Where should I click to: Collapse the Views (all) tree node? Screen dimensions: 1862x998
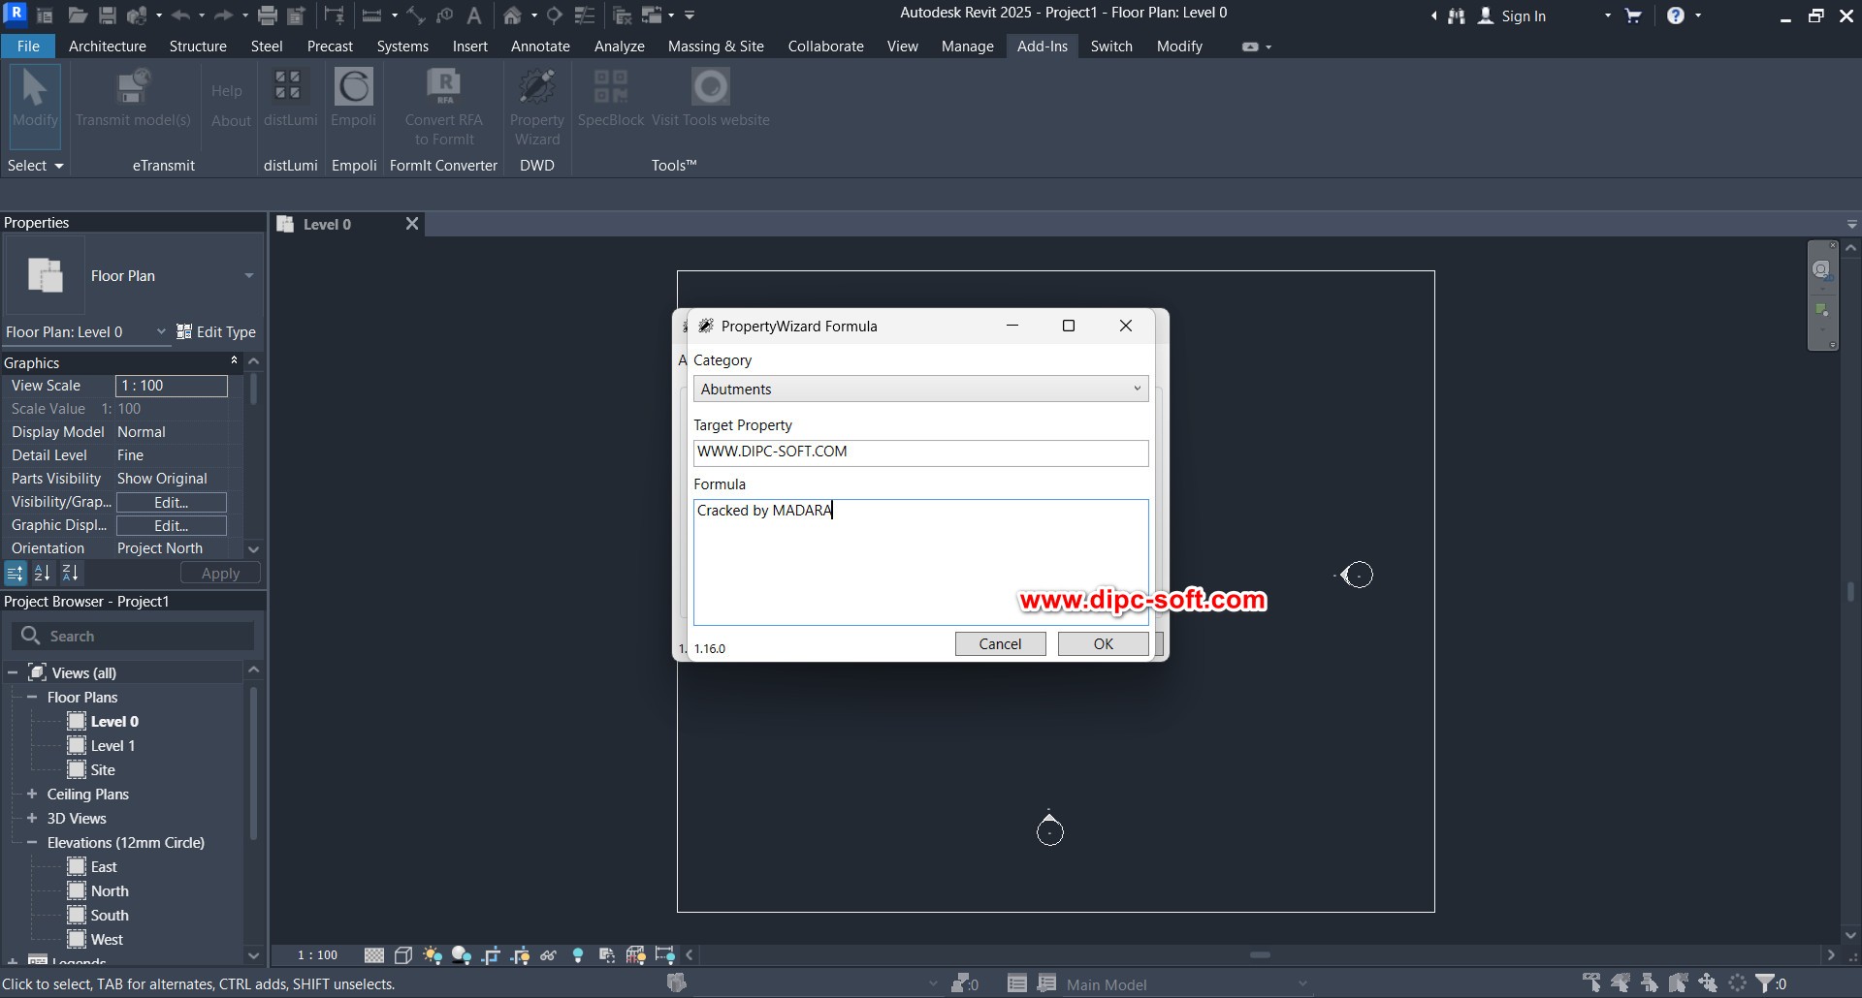coord(13,672)
